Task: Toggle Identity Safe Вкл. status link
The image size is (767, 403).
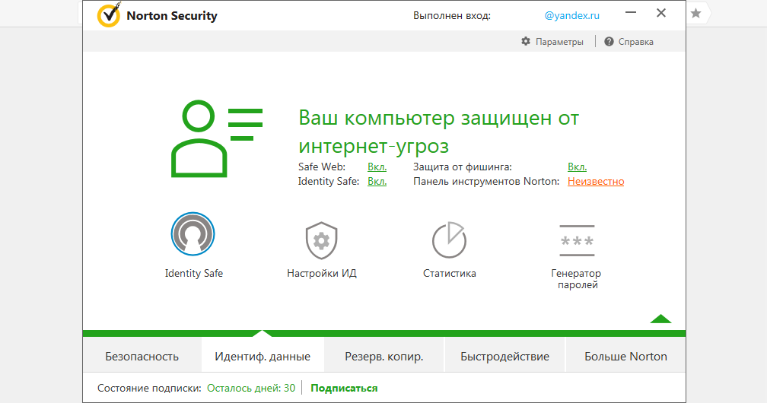Action: (x=377, y=182)
